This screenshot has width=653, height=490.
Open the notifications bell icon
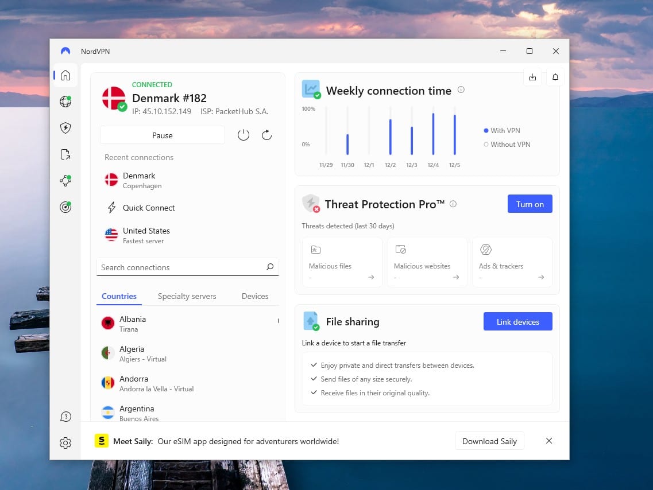point(555,77)
